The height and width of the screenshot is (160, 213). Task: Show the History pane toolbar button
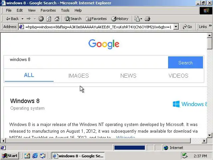[120, 19]
